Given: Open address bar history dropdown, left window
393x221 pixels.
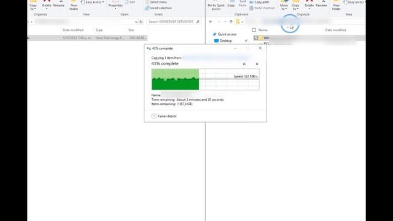Looking at the screenshot, I should 136,22.
